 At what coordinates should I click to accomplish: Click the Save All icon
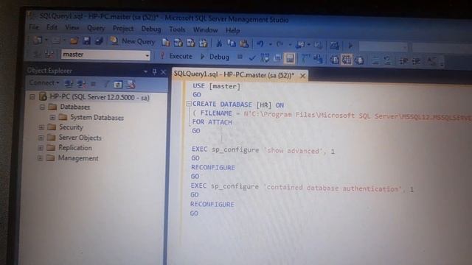point(99,41)
